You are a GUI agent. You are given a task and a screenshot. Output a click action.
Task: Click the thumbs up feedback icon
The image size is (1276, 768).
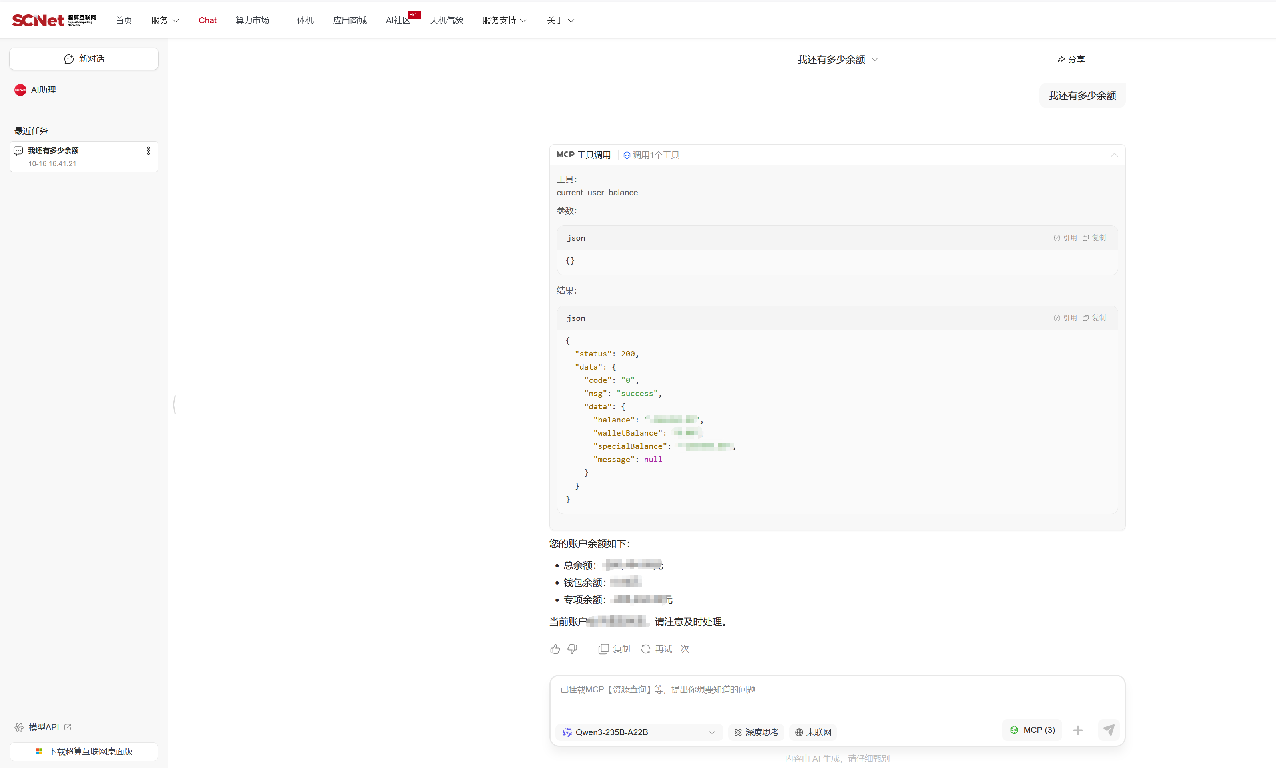555,649
